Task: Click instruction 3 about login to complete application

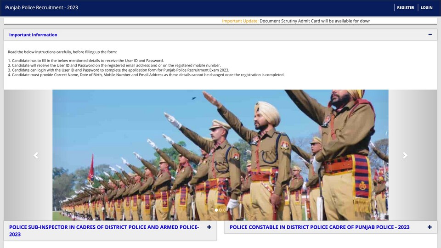Action: click(x=119, y=70)
